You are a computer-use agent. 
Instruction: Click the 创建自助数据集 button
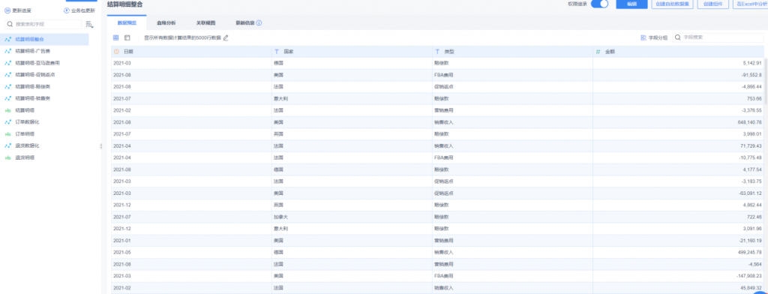coord(673,4)
